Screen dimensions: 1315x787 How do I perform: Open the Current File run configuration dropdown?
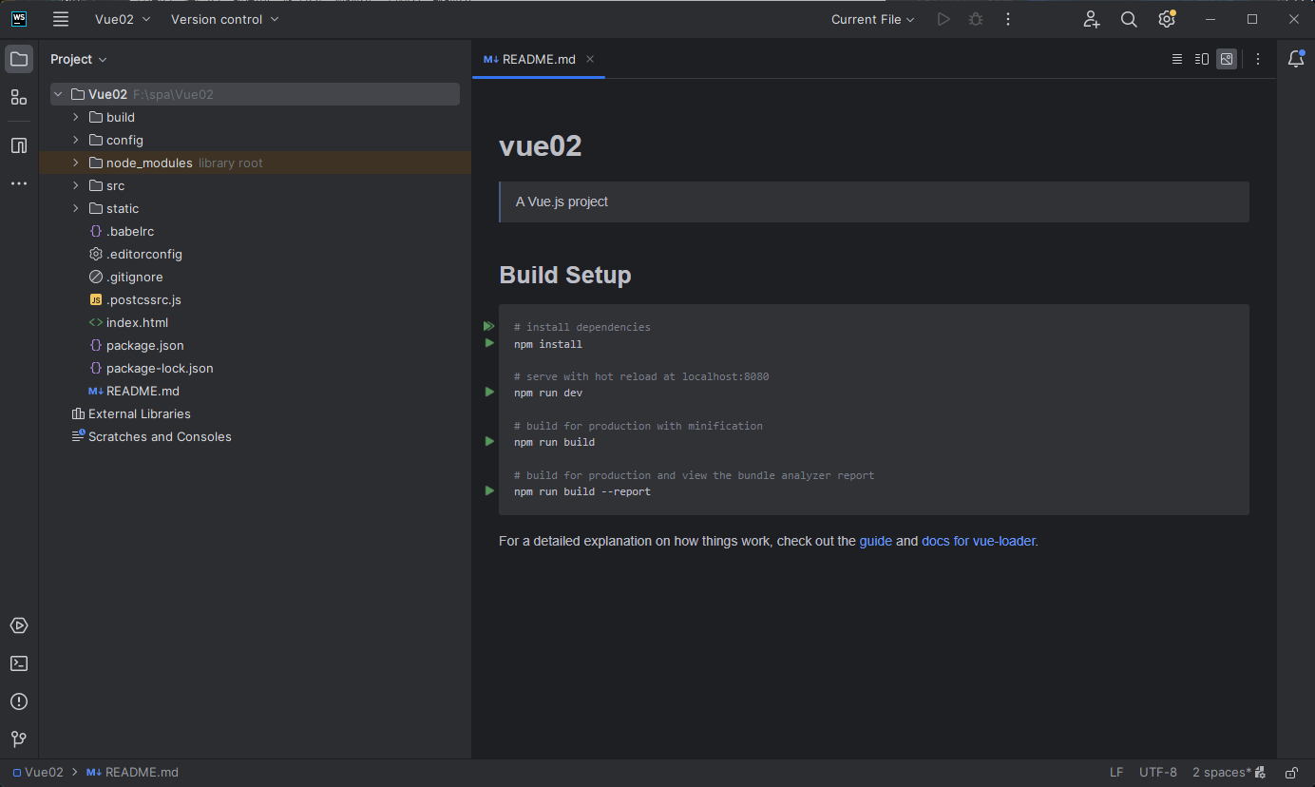(x=873, y=19)
